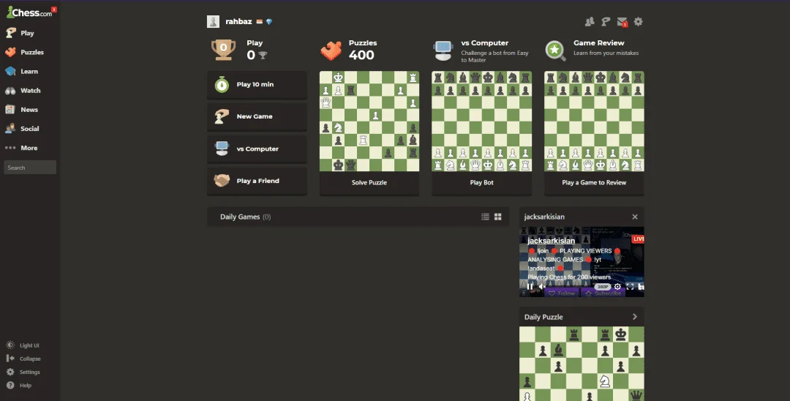Open Puzzles in the left sidebar

point(25,53)
